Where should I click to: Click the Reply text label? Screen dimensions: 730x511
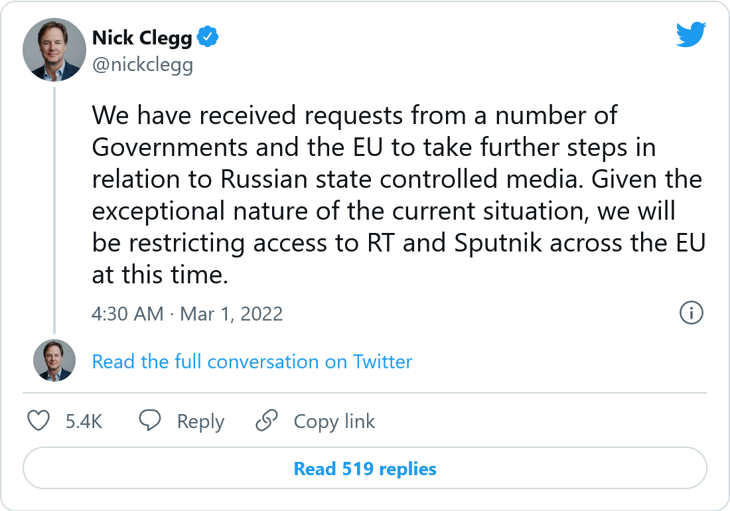pos(200,421)
